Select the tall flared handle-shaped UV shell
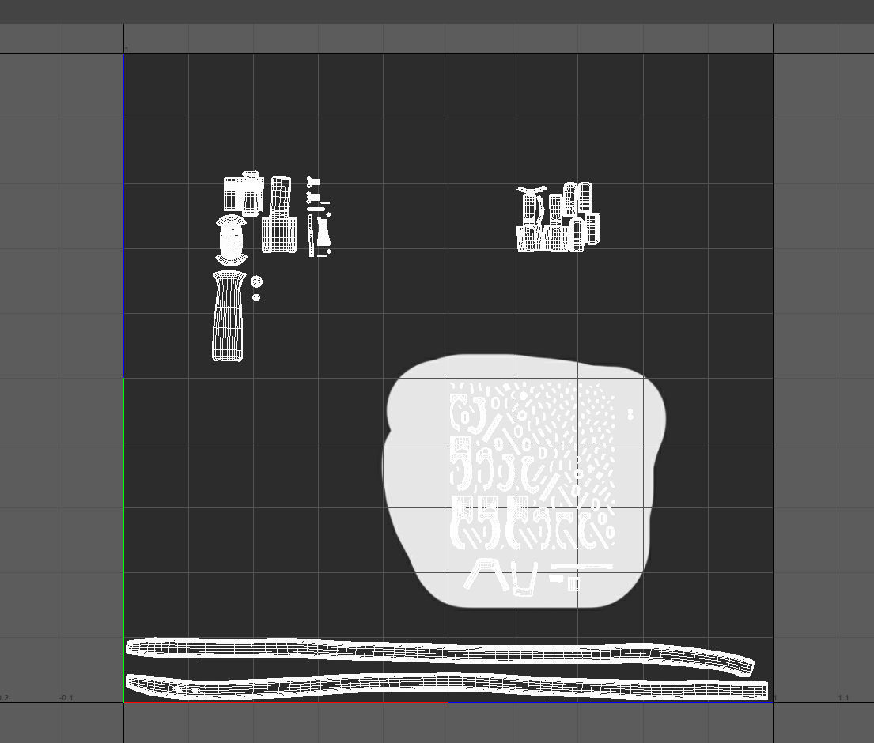Viewport: 874px width, 743px height. pos(229,316)
